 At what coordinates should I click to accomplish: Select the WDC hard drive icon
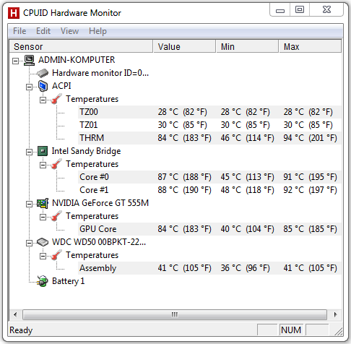click(x=43, y=242)
